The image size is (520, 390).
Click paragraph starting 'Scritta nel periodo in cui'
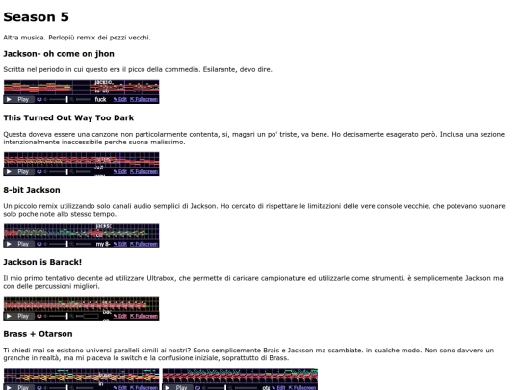[138, 69]
